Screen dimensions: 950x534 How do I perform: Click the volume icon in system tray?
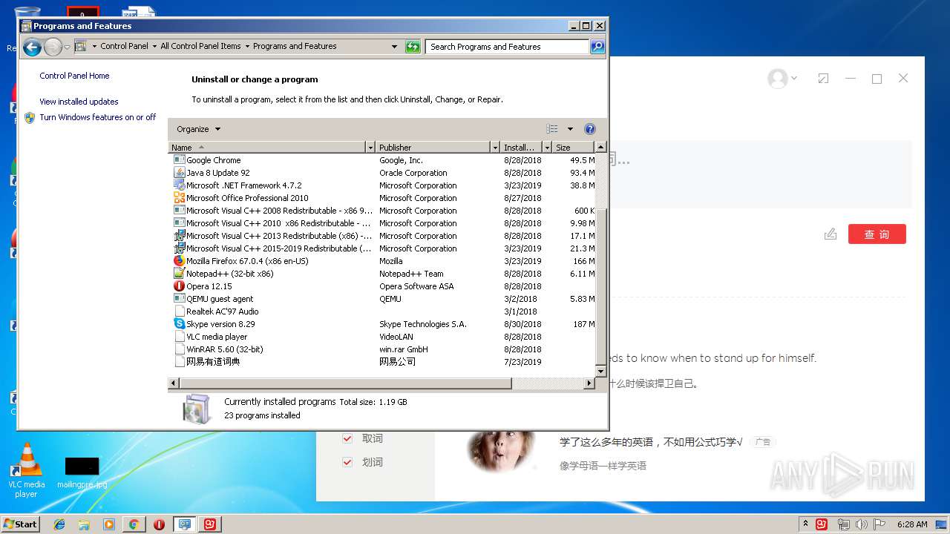coord(862,524)
